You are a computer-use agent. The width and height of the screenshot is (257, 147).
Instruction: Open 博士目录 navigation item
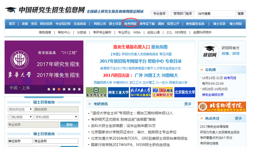click(219, 24)
